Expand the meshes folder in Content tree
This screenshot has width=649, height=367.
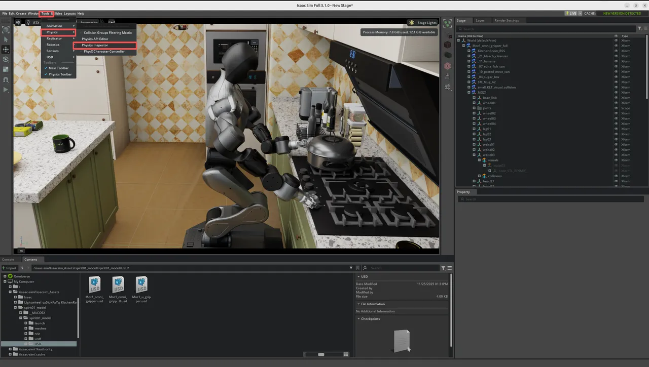[25, 329]
